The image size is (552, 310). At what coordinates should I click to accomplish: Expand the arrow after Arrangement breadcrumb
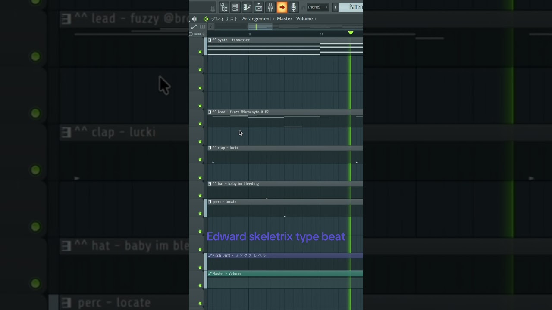(x=274, y=19)
